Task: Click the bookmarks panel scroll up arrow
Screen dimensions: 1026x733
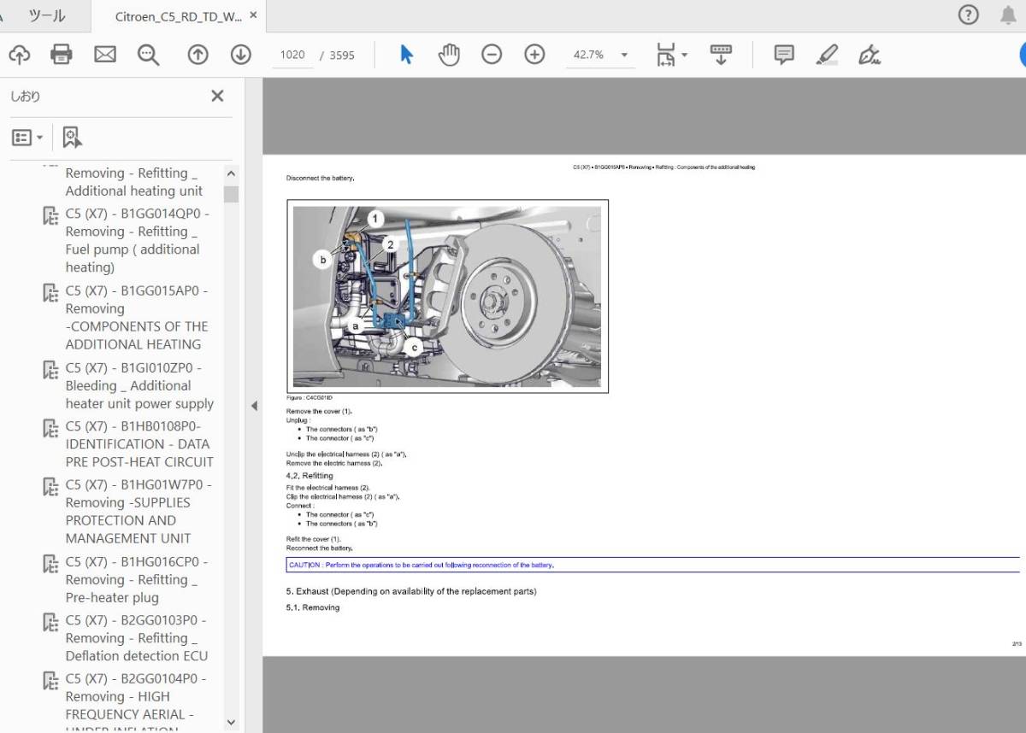Action: pyautogui.click(x=231, y=172)
